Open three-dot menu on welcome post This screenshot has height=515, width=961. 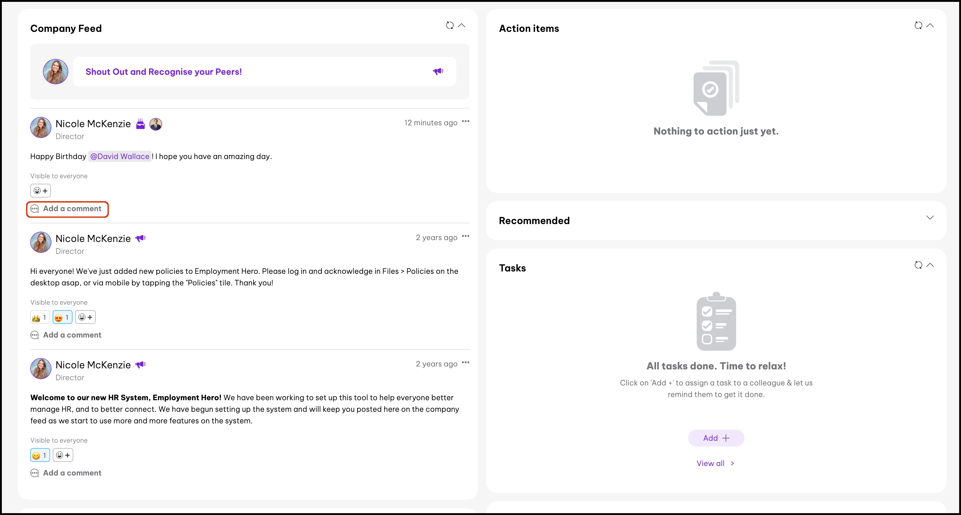tap(465, 363)
